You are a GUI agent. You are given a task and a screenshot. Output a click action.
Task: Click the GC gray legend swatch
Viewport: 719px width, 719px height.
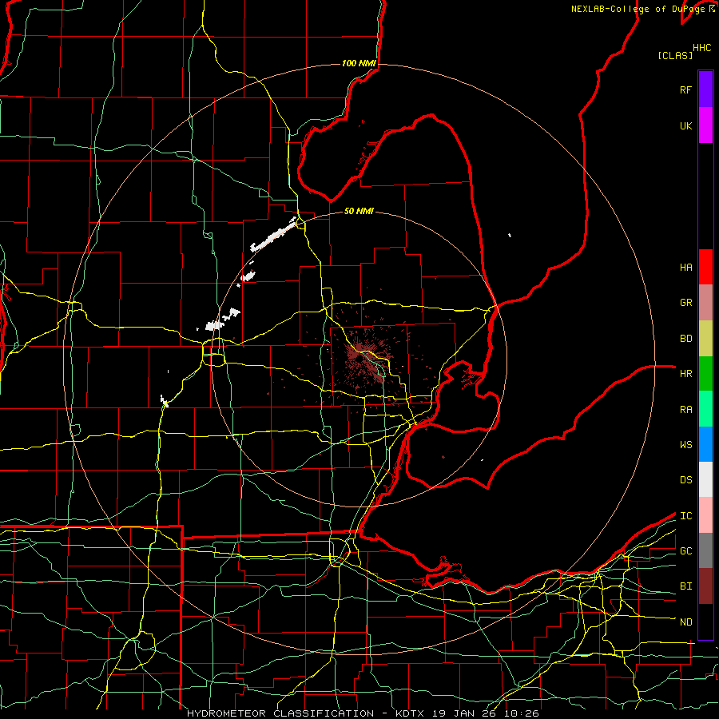[x=705, y=550]
